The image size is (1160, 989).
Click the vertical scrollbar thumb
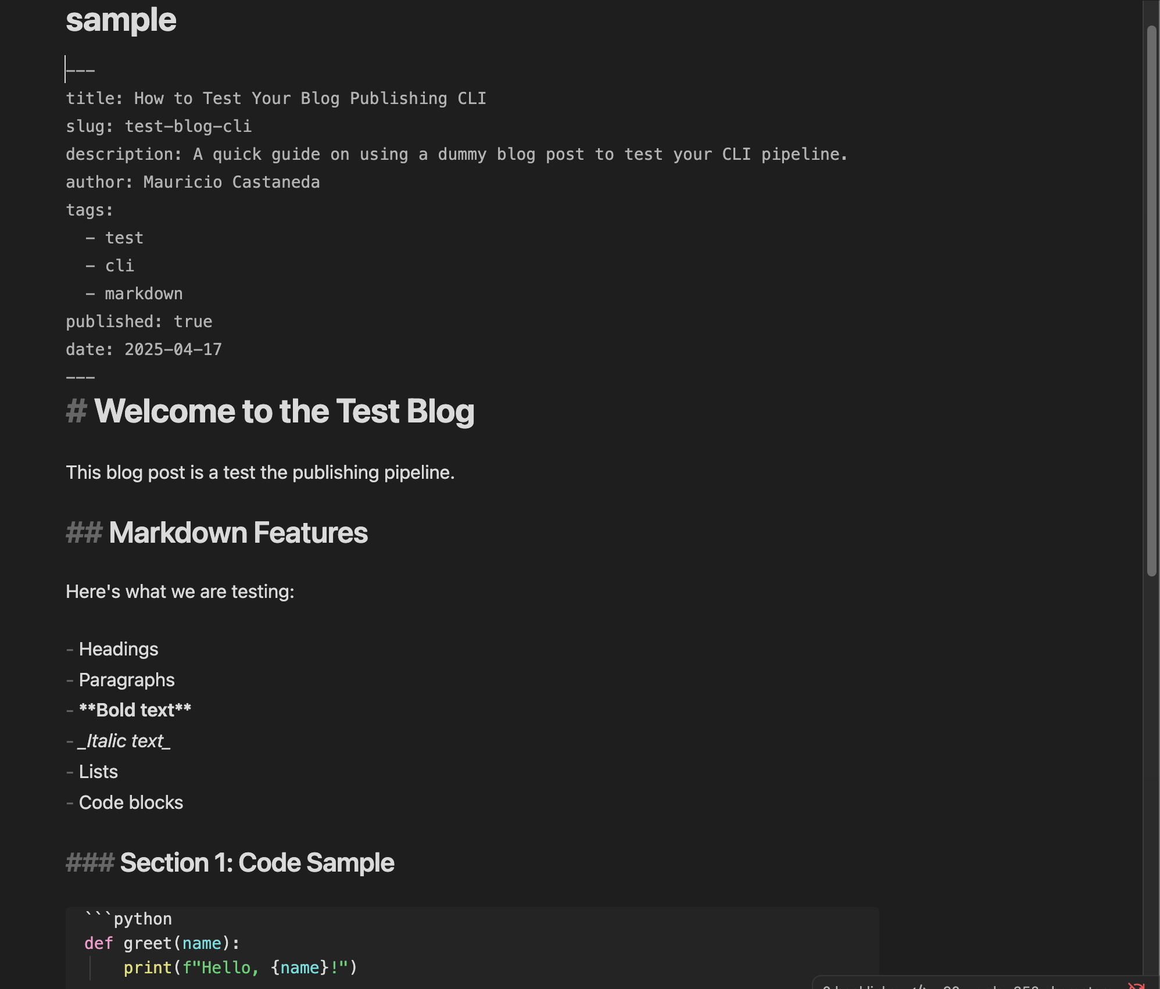1151,300
